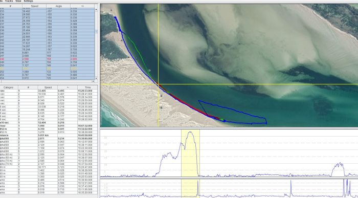Click the highest peak in the speed graph
The image size is (358, 198).
[x=190, y=132]
